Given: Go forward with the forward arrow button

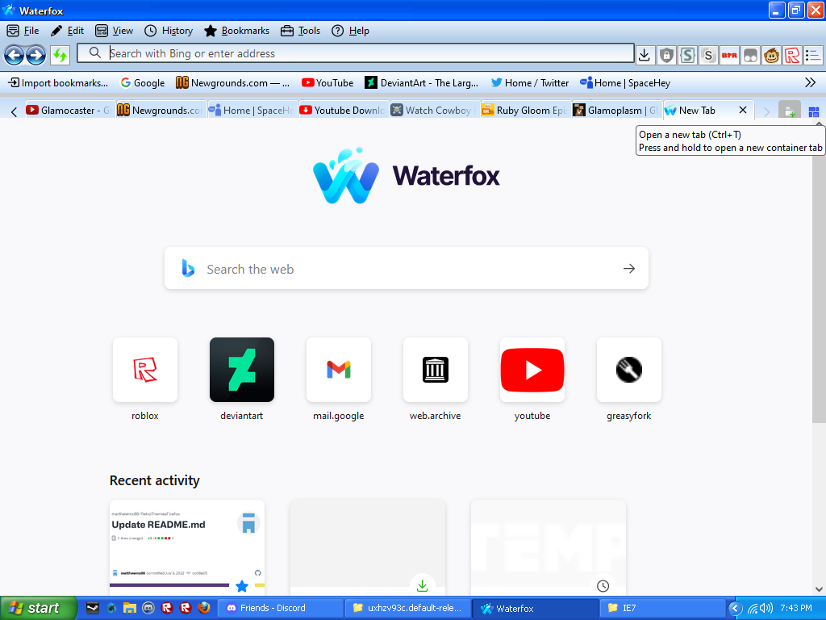Looking at the screenshot, I should [x=35, y=54].
